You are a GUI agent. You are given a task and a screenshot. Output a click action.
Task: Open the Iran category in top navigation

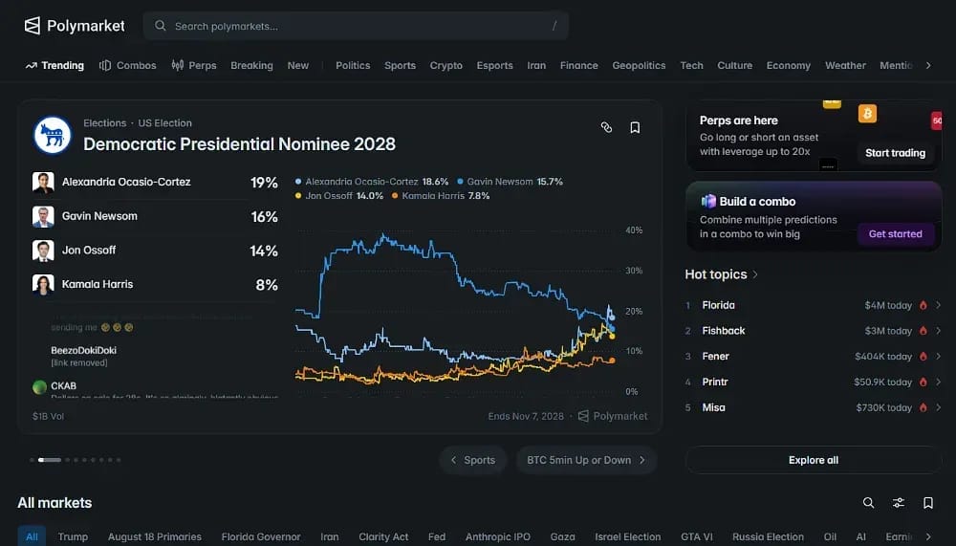click(x=536, y=65)
